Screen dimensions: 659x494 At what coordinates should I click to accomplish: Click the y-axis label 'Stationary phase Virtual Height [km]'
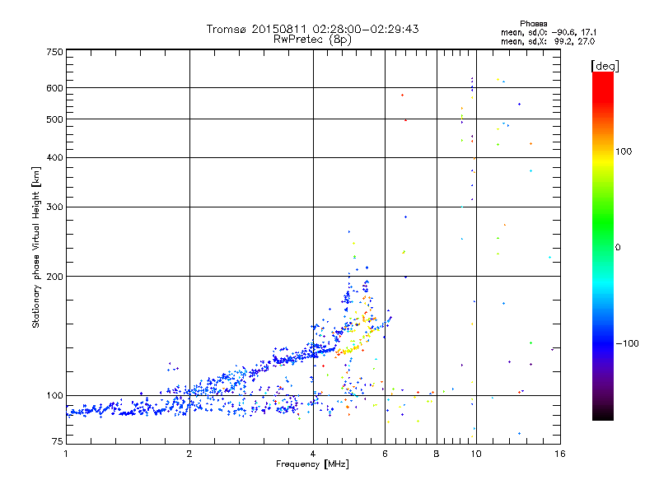(x=35, y=247)
